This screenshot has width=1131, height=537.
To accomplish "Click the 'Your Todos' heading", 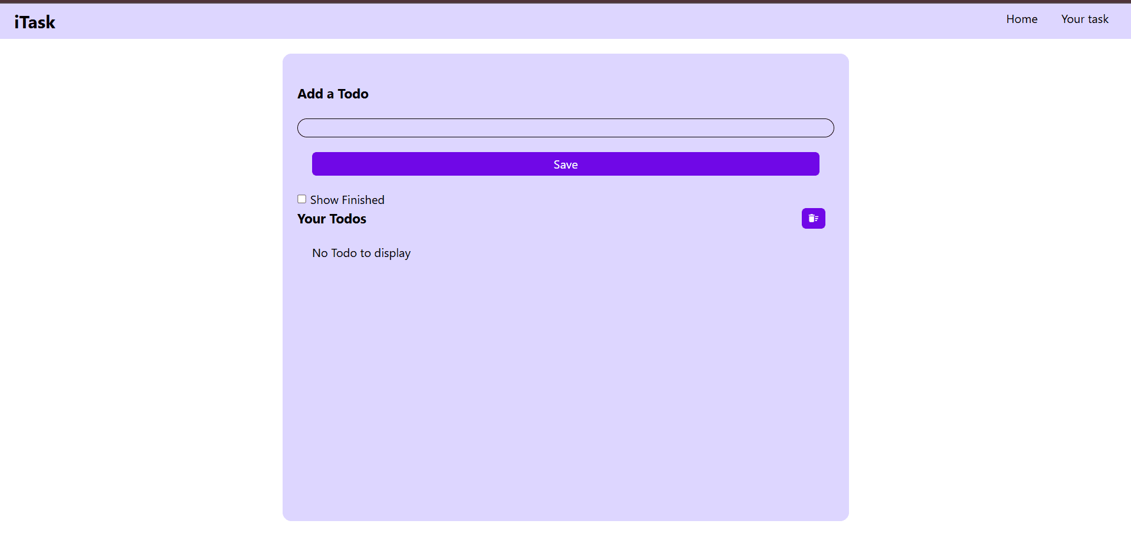I will (x=332, y=219).
